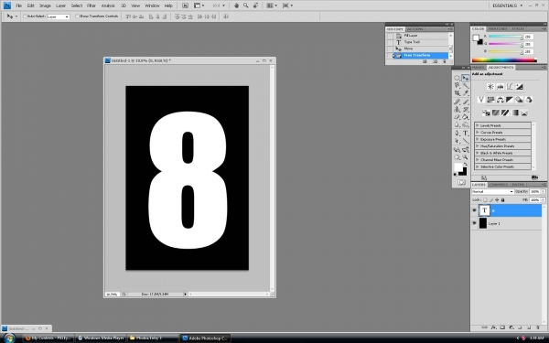This screenshot has width=549, height=343.
Task: Add a Color Balance adjustment
Action: [x=500, y=100]
